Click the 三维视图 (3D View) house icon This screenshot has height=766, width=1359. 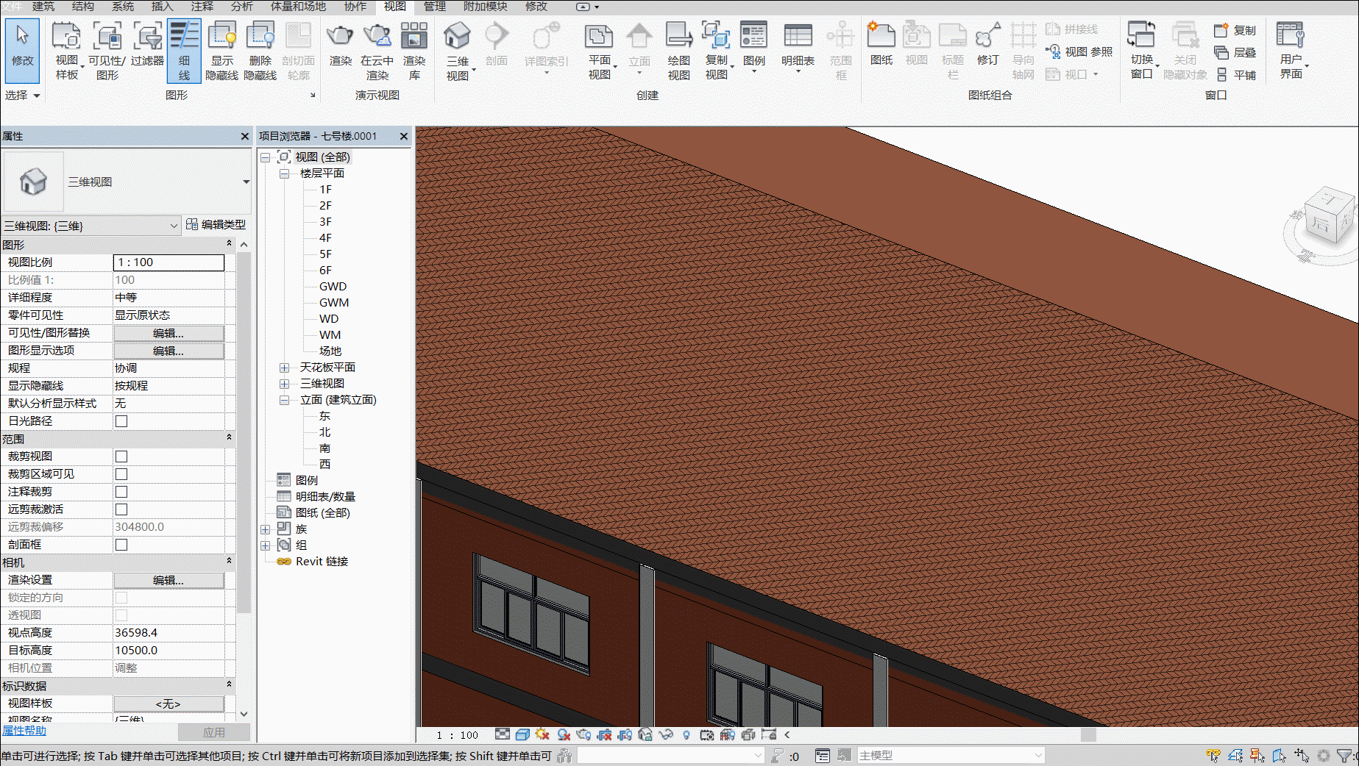457,50
